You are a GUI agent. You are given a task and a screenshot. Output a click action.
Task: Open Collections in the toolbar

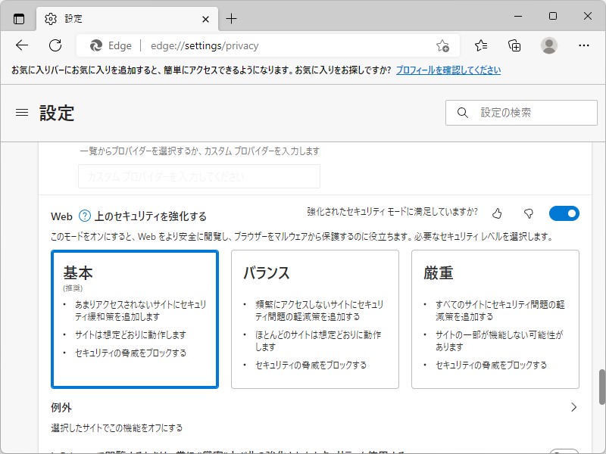[x=514, y=45]
